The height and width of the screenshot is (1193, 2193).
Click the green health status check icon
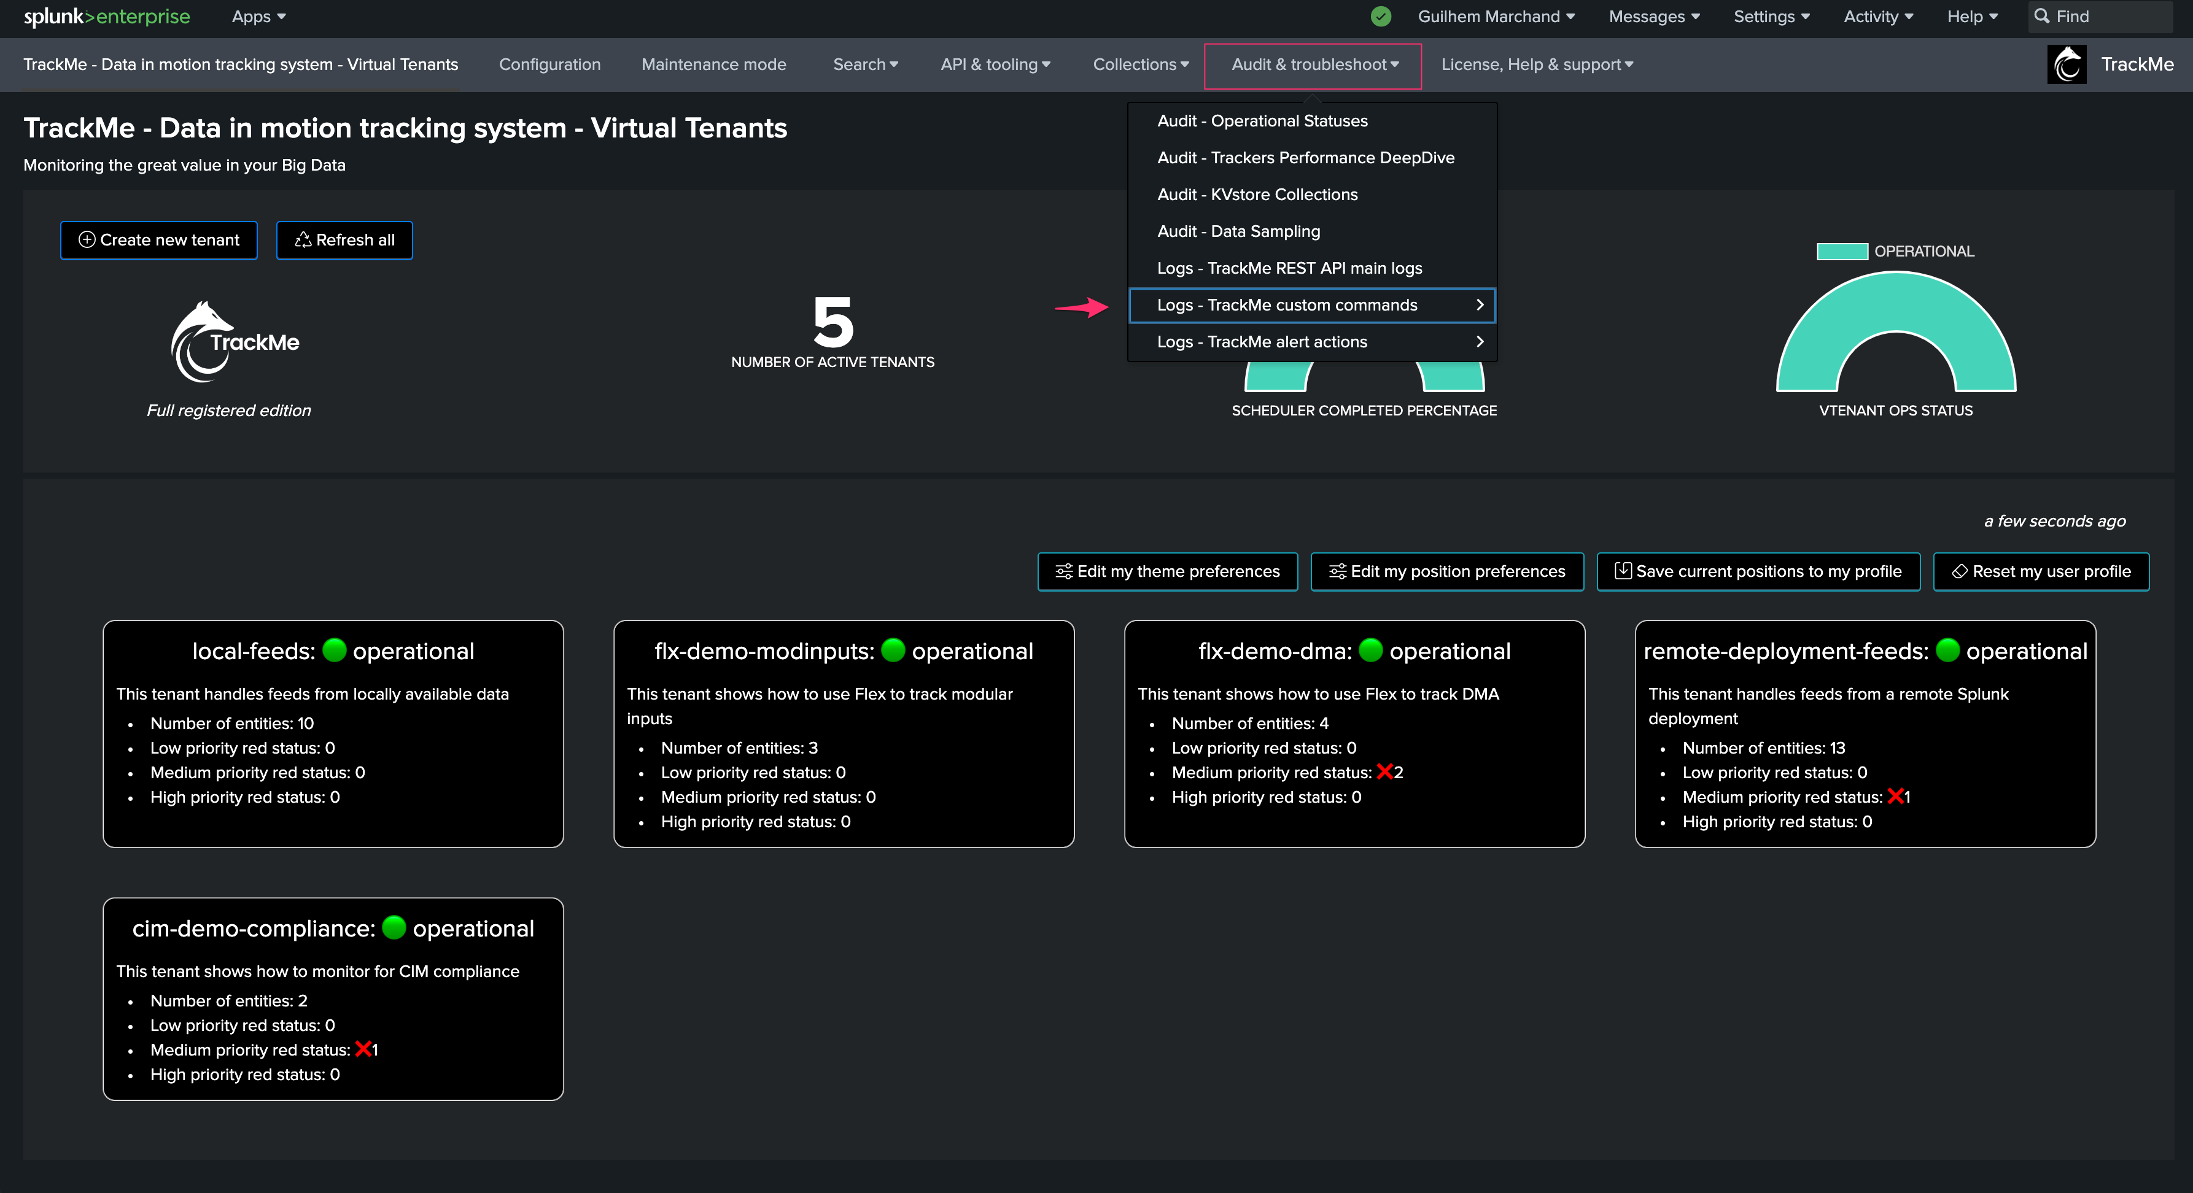coord(1381,16)
